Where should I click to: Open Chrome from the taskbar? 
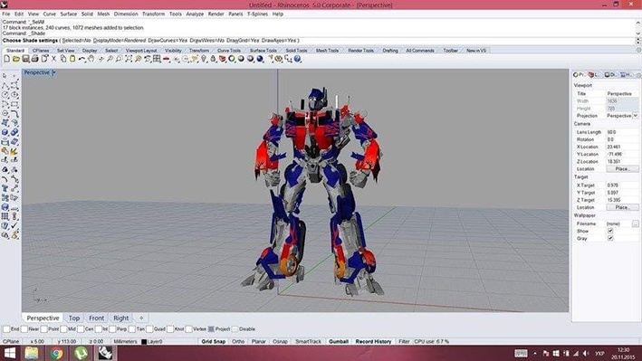[56, 353]
